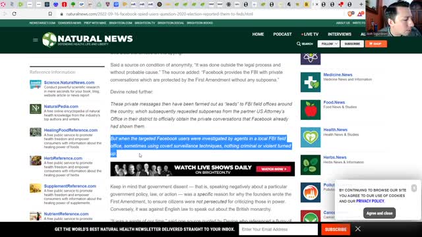Click the SupplementReference thumbnail image
Viewport: 422px width, 237px height.
(x=36, y=188)
